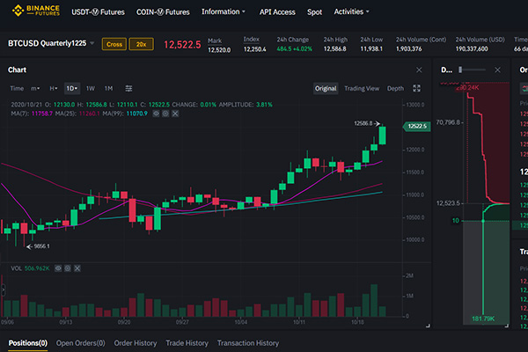Screen dimensions: 528x352
Task: Open the Spot trading link
Action: [x=314, y=12]
